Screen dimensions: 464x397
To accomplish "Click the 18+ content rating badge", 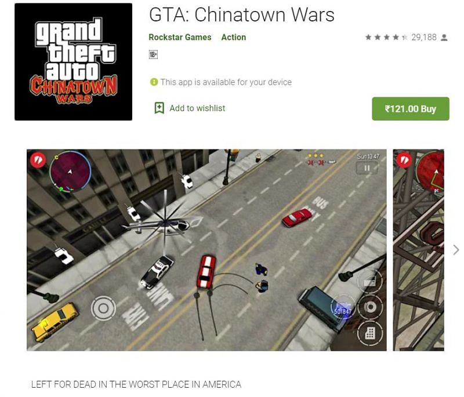I will tap(153, 54).
